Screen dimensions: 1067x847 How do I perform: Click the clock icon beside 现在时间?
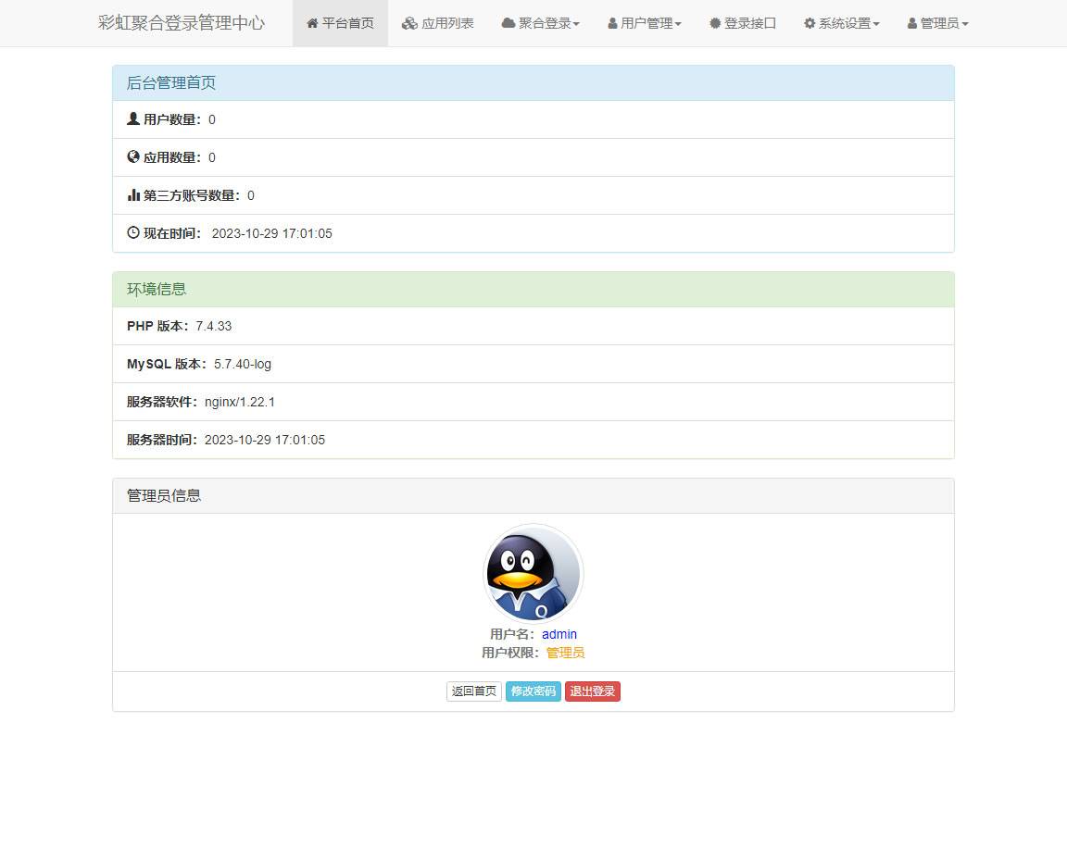click(x=132, y=233)
